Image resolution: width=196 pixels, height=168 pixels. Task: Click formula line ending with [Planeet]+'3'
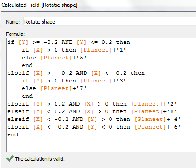tap(74, 81)
